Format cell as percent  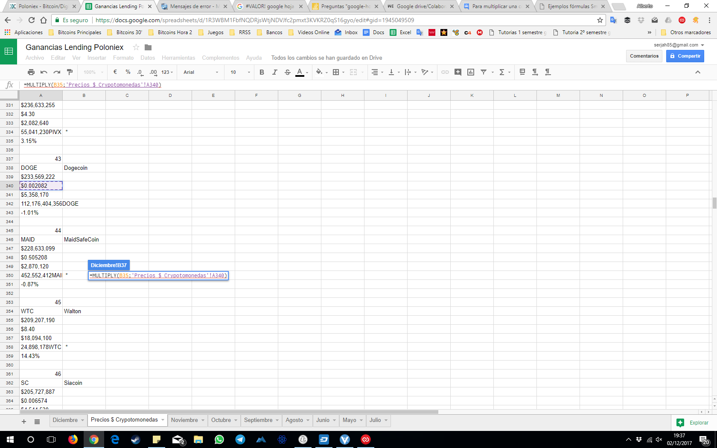tap(128, 72)
